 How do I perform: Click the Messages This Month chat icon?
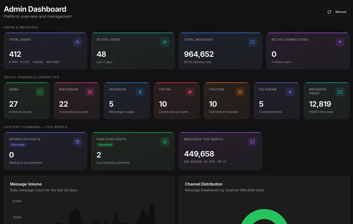pos(253,142)
